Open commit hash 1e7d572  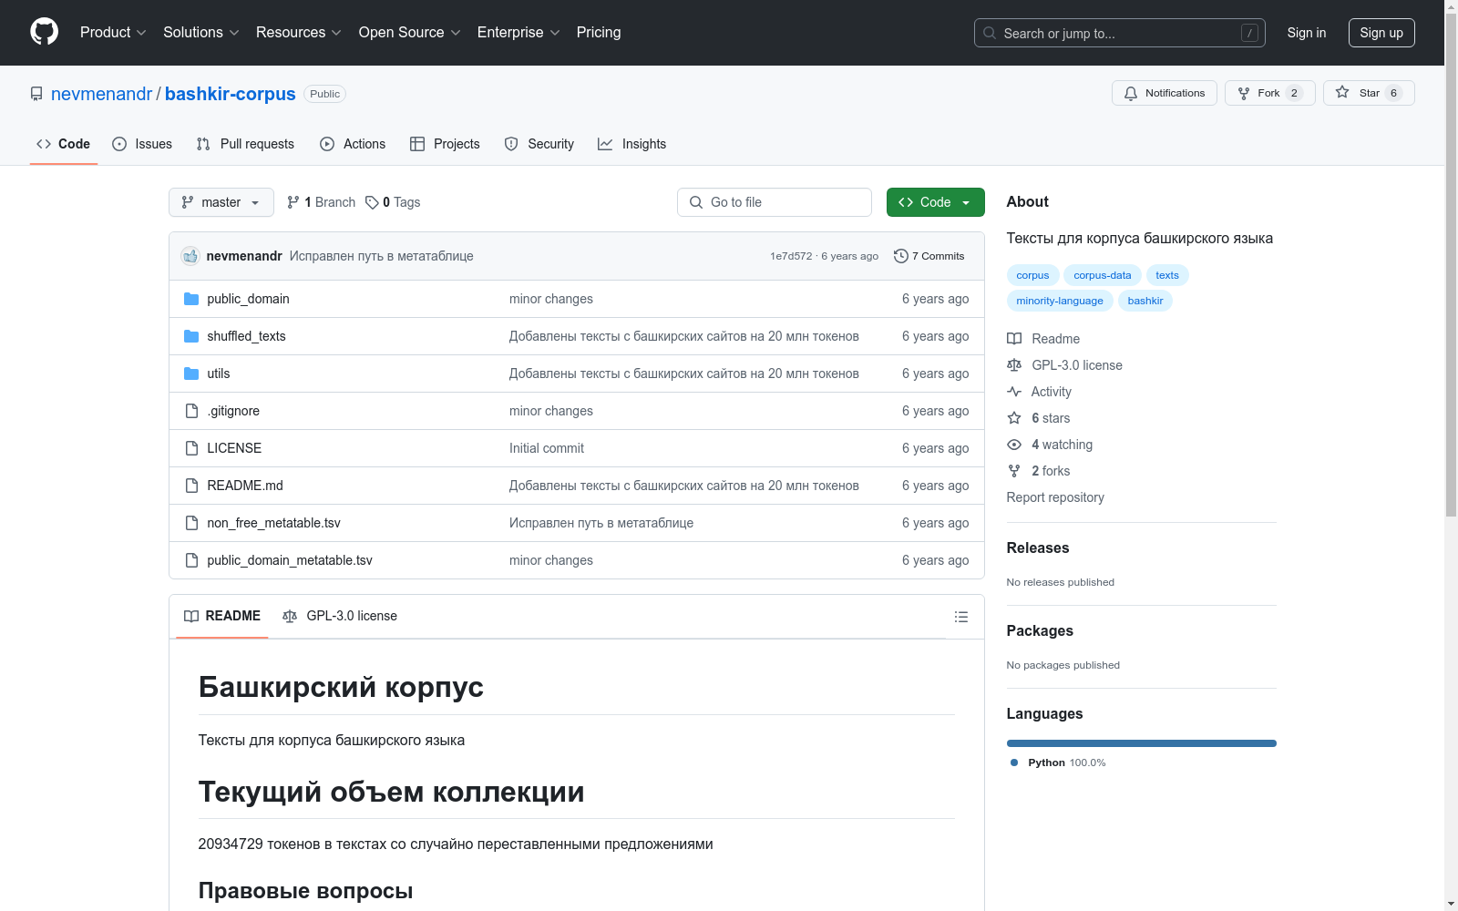[x=790, y=256]
